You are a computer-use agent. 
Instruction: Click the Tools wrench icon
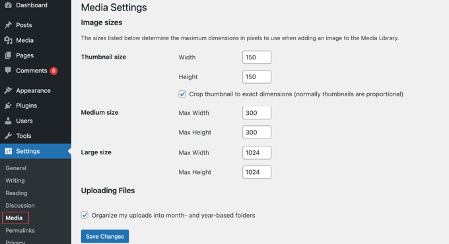pyautogui.click(x=8, y=136)
